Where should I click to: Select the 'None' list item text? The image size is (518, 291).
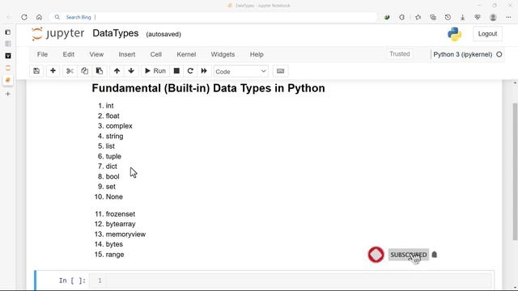coord(114,196)
